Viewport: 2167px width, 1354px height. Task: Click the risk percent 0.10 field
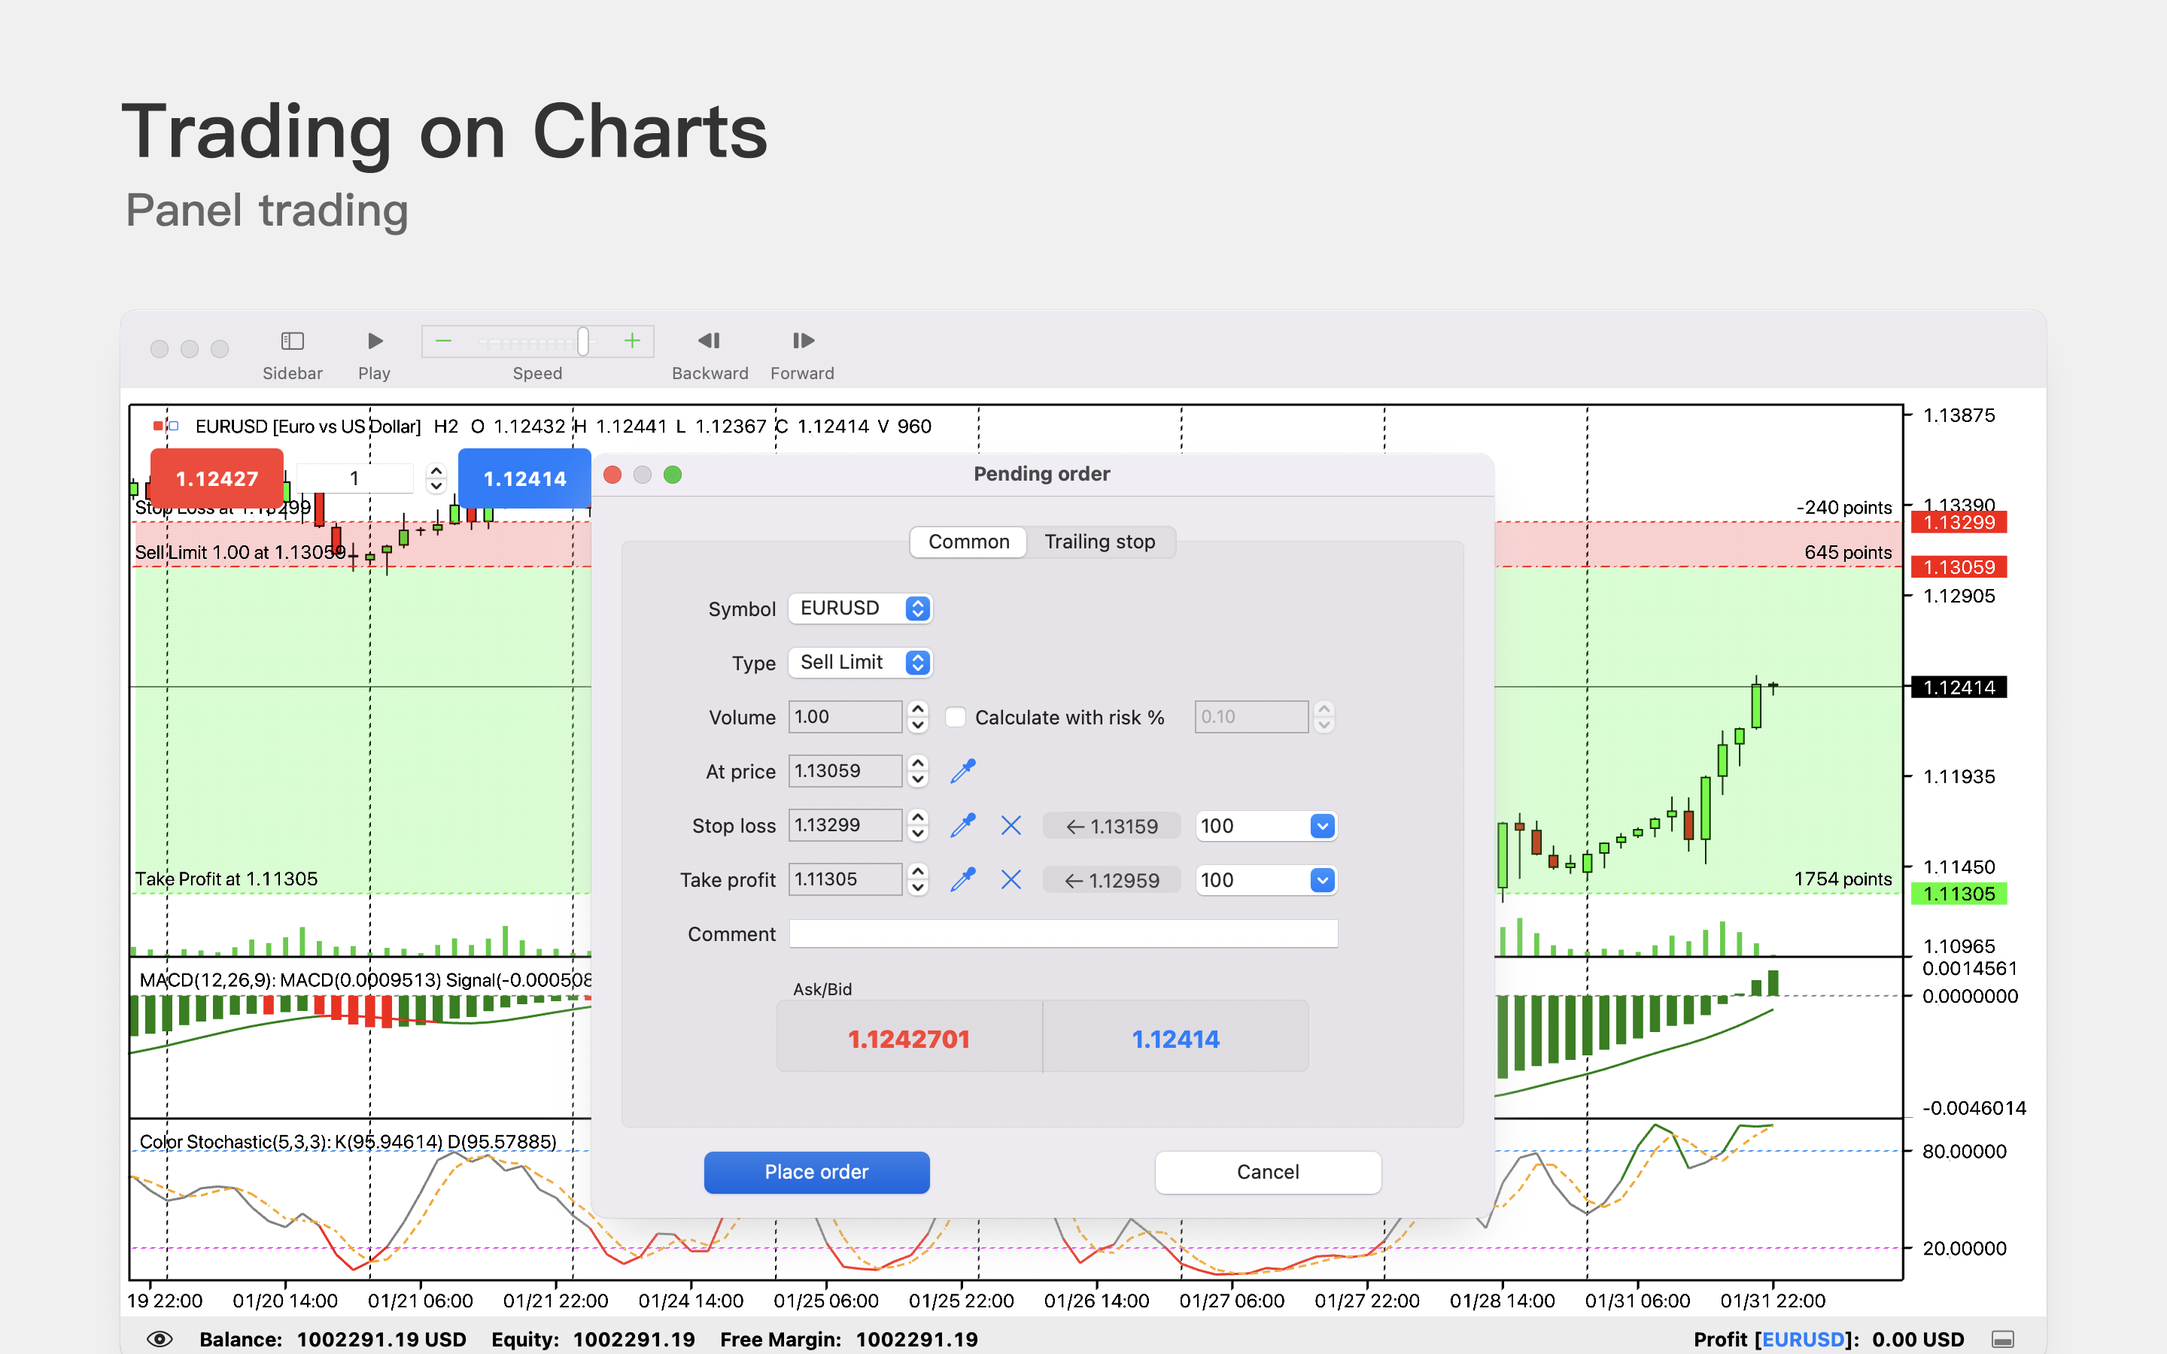(x=1251, y=718)
